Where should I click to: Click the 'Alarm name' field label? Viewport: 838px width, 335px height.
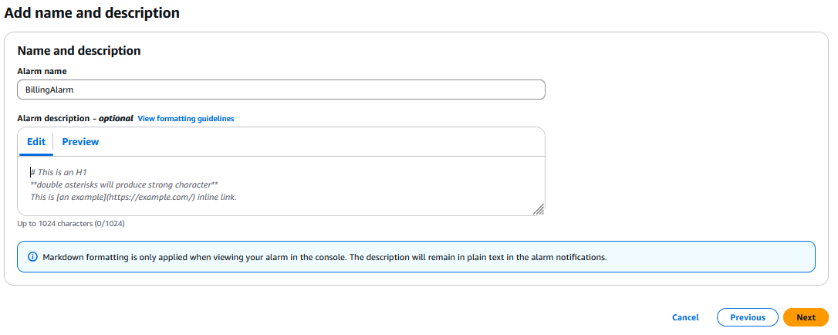pyautogui.click(x=42, y=71)
